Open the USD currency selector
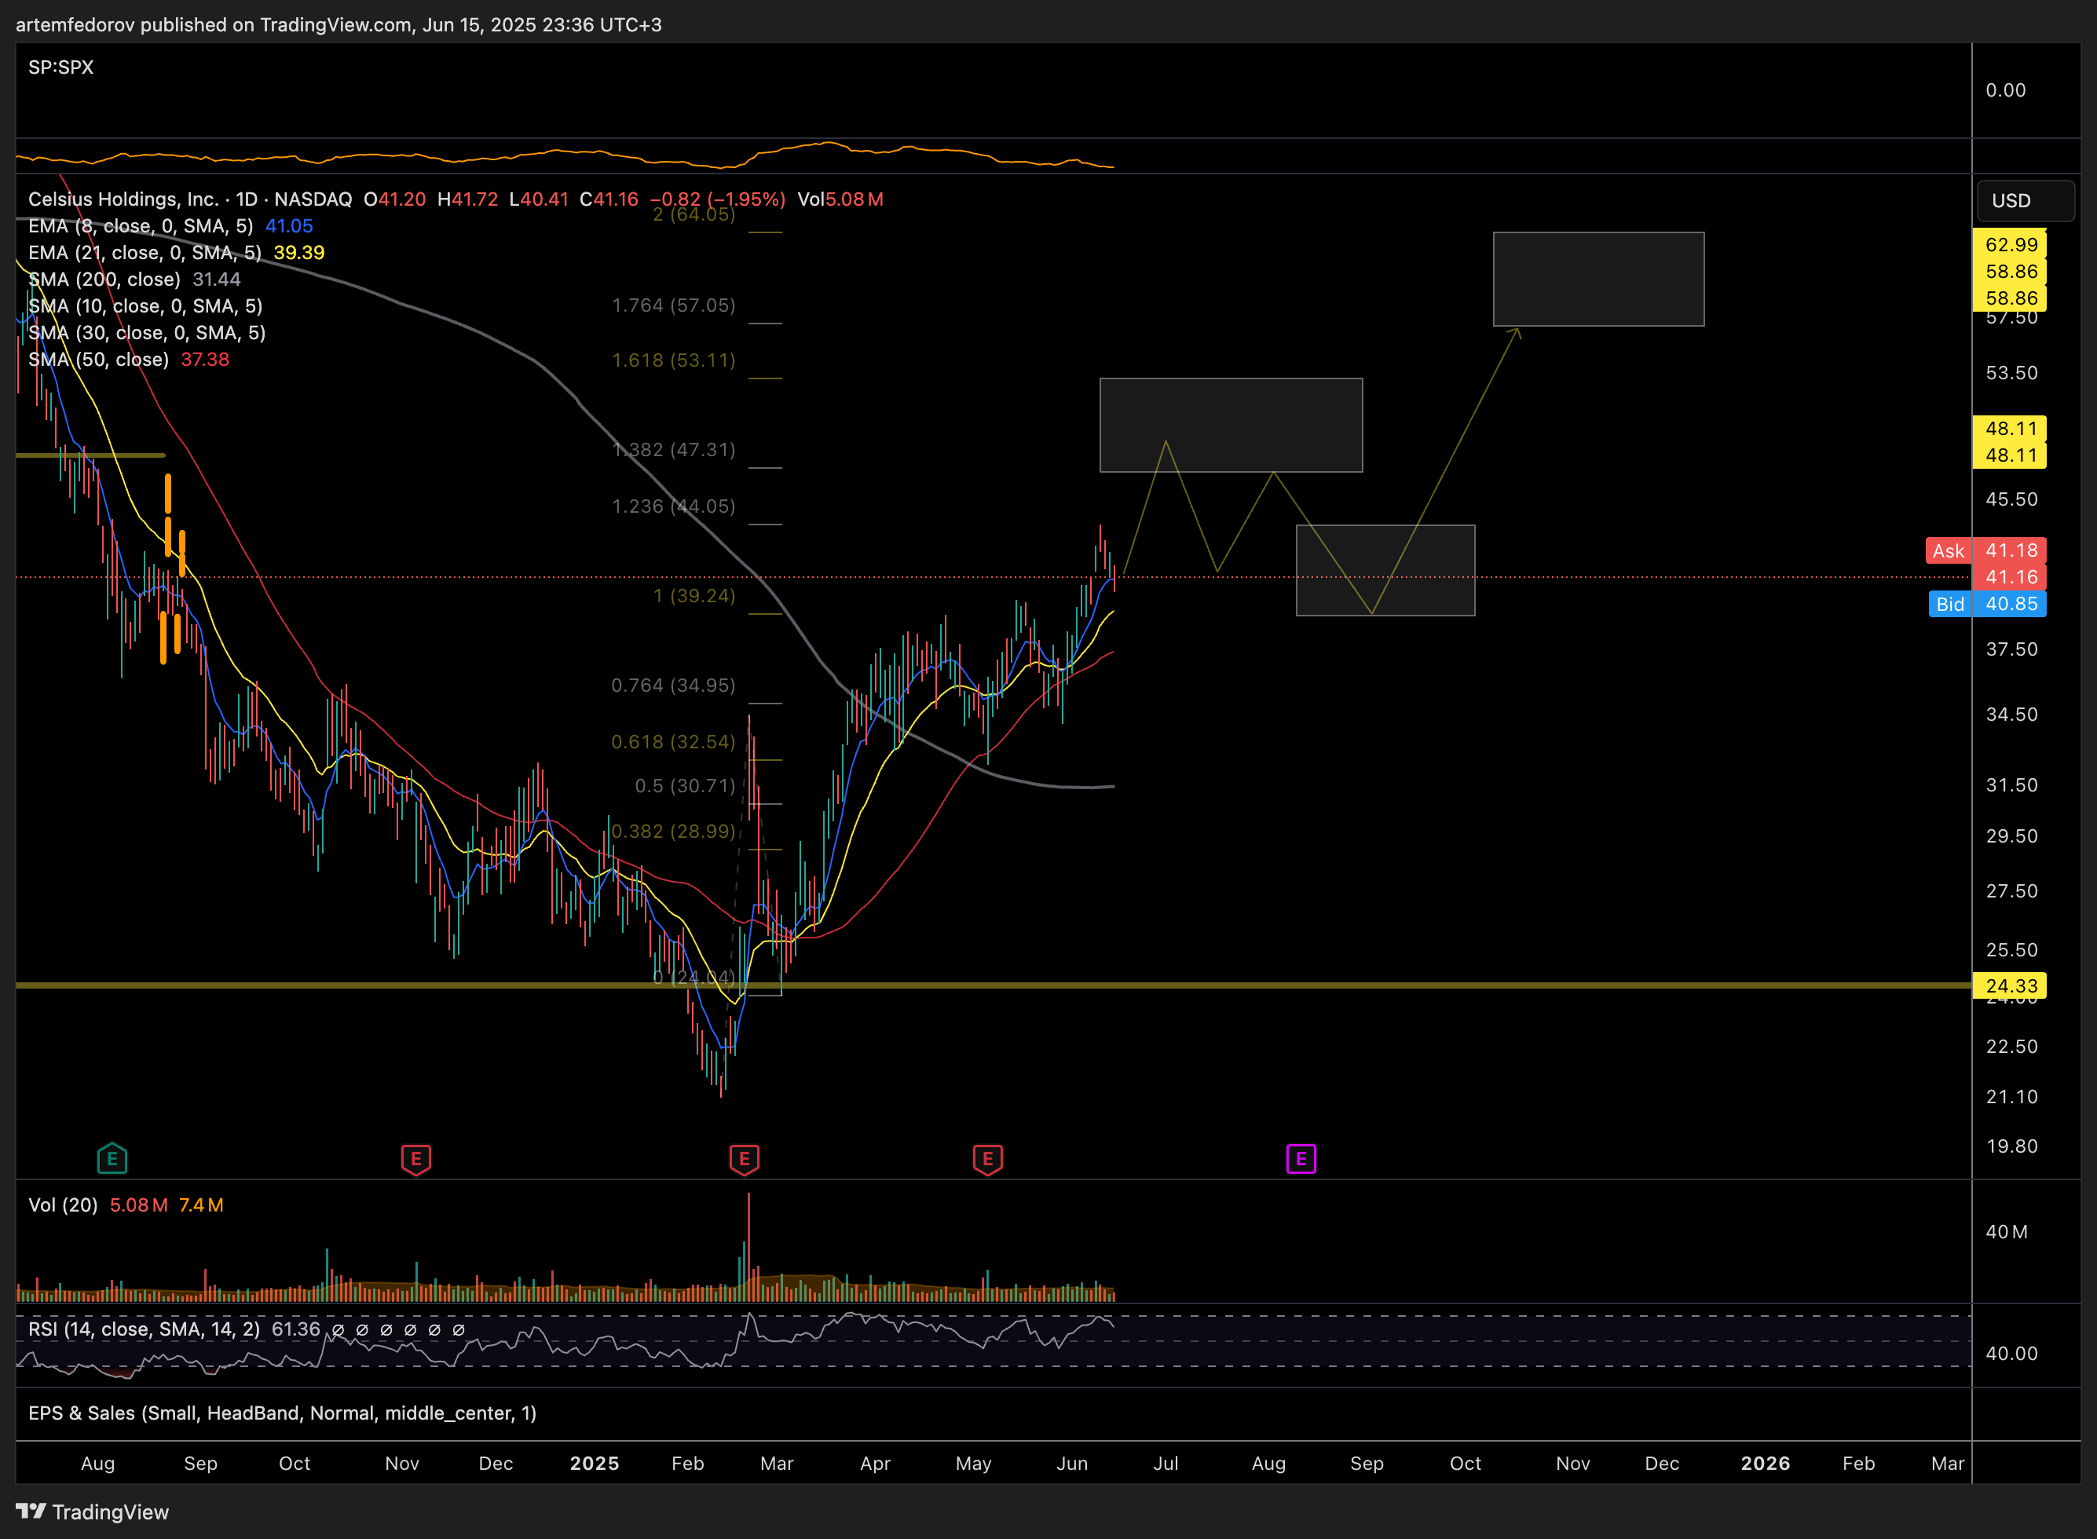This screenshot has width=2097, height=1539. point(2026,200)
